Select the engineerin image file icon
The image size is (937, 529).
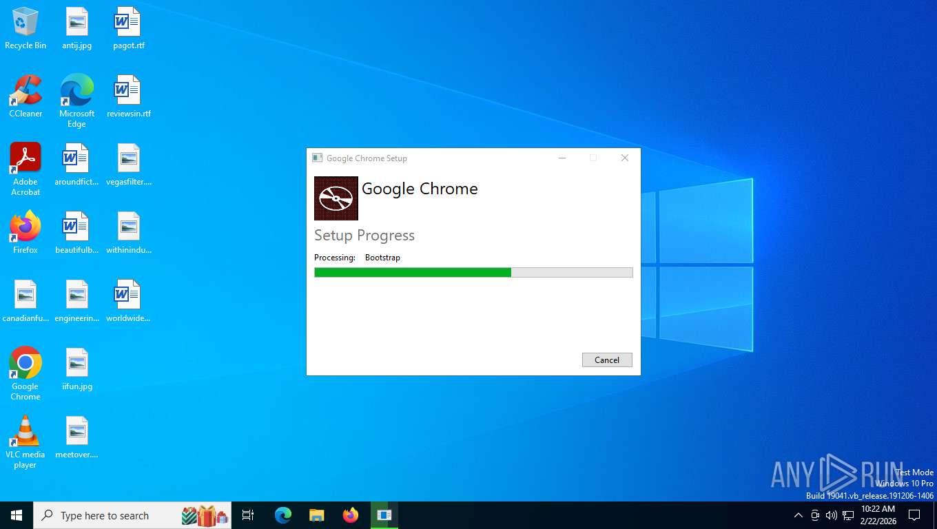click(x=77, y=302)
